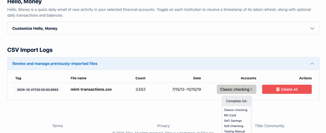Open the Privacy footer link

(x=163, y=126)
